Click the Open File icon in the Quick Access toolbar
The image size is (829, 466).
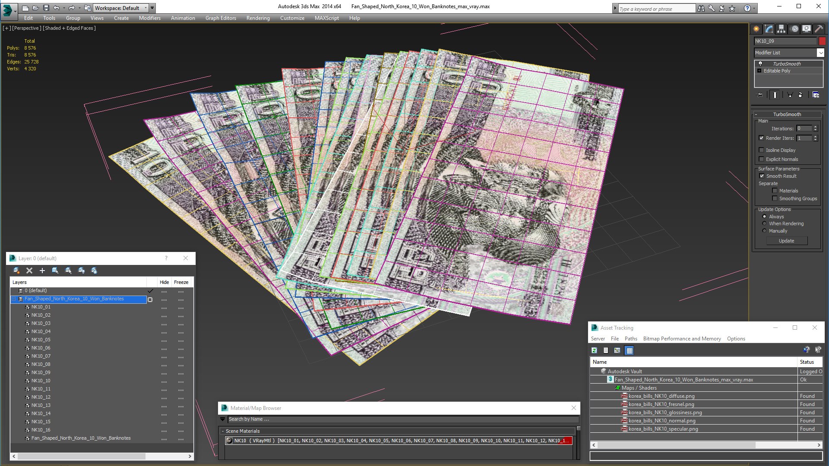(35, 8)
